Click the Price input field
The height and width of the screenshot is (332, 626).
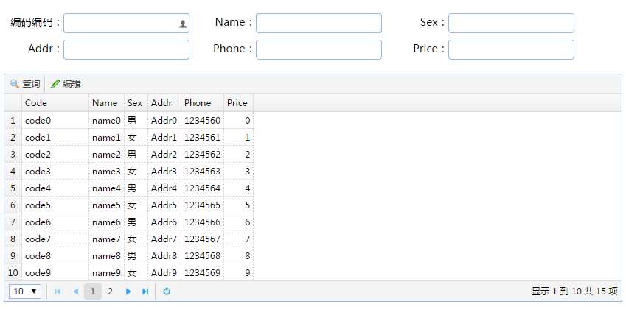click(511, 49)
